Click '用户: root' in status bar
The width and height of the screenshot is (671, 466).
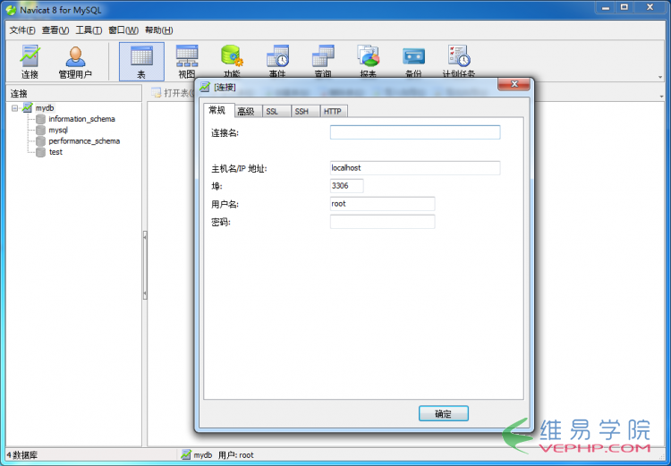point(236,455)
